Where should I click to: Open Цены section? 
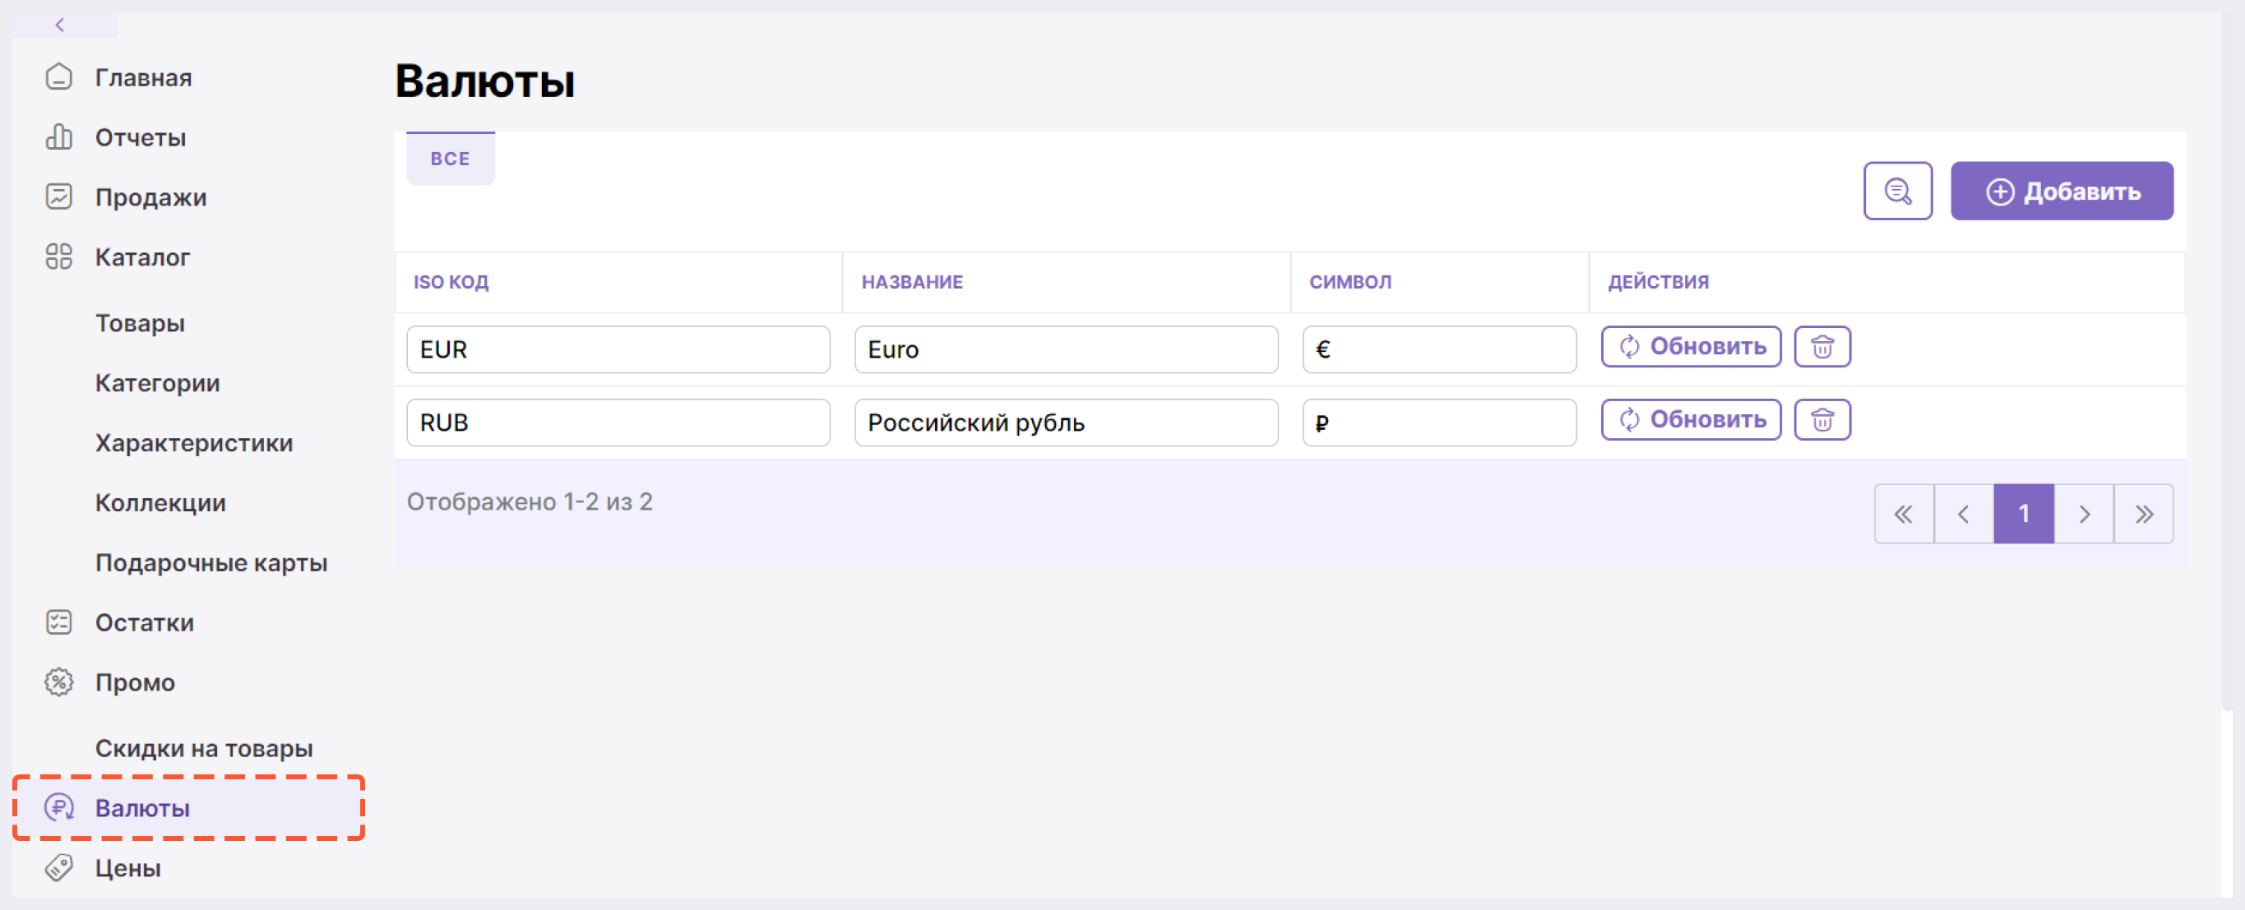[128, 868]
